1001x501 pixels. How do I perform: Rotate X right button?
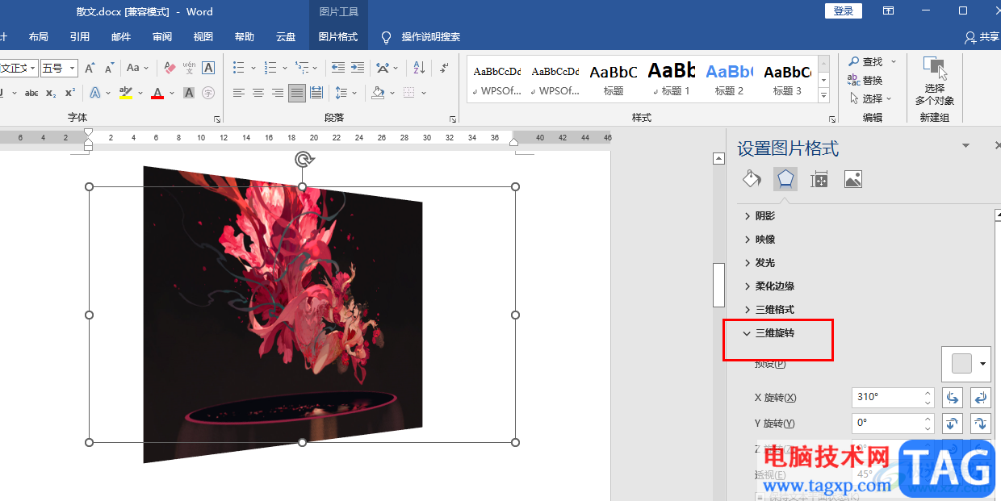point(981,398)
